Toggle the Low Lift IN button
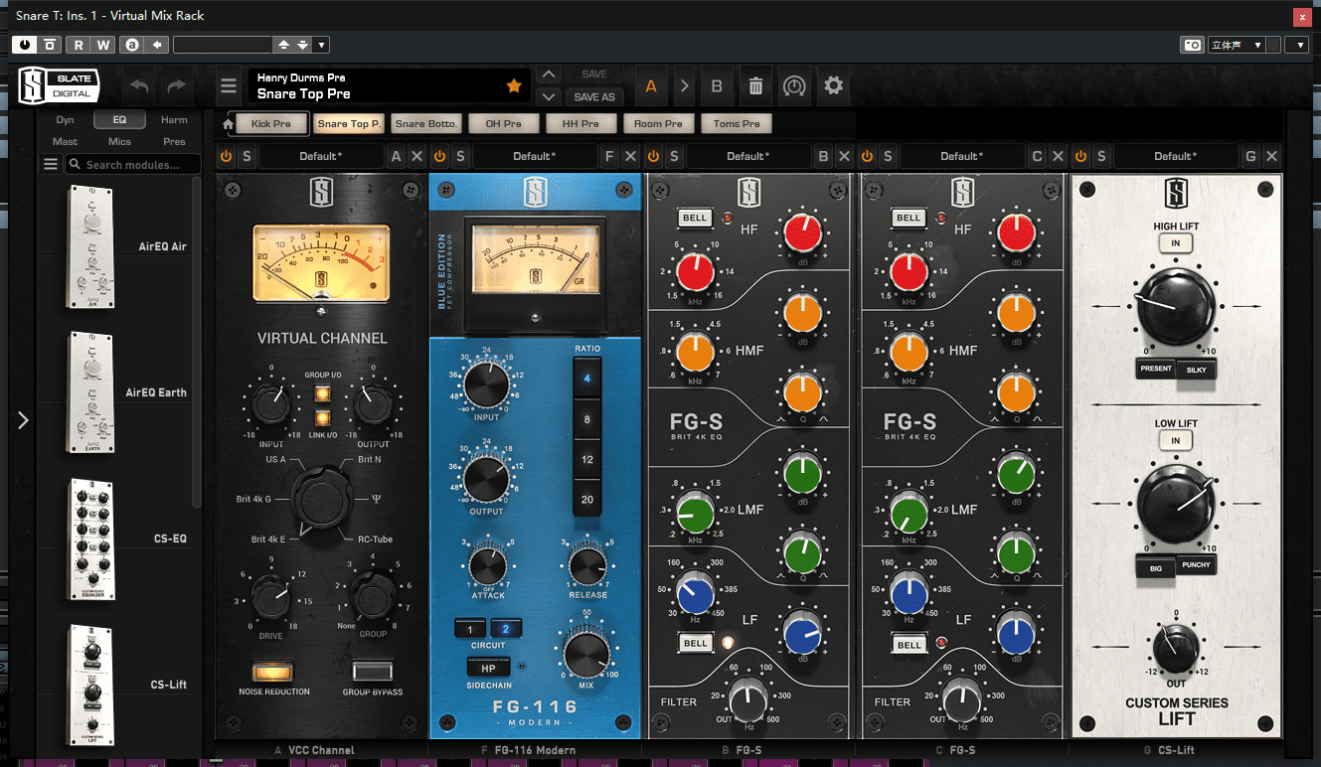Viewport: 1321px width, 767px height. pyautogui.click(x=1175, y=441)
